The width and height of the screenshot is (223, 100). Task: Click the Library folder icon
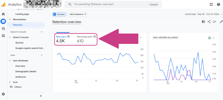point(11,87)
